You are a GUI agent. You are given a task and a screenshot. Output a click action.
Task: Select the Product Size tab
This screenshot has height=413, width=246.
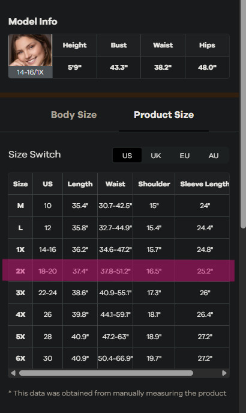coord(164,115)
